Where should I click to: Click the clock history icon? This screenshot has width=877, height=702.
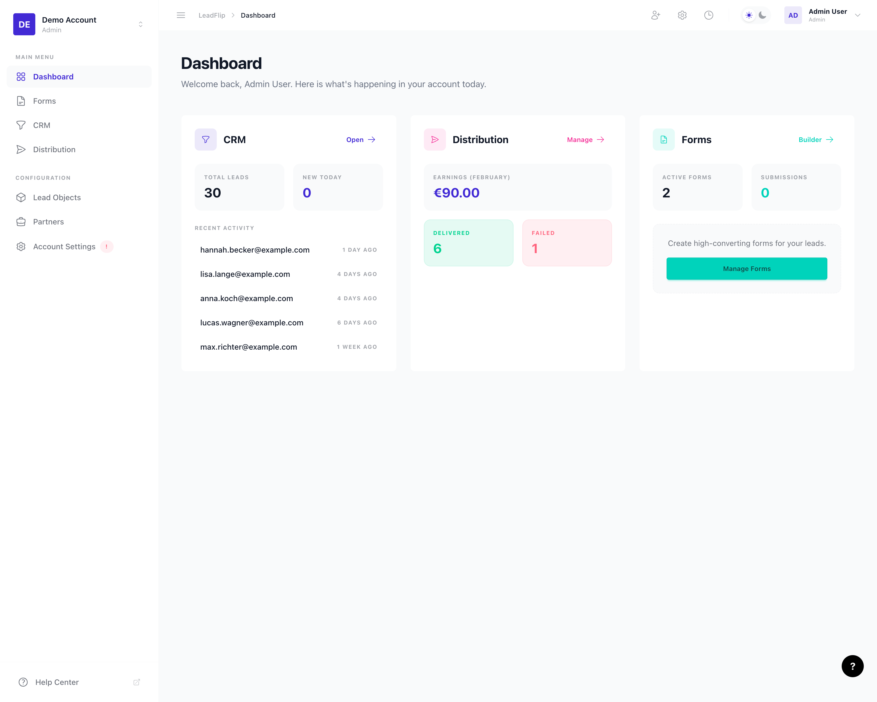pos(708,15)
